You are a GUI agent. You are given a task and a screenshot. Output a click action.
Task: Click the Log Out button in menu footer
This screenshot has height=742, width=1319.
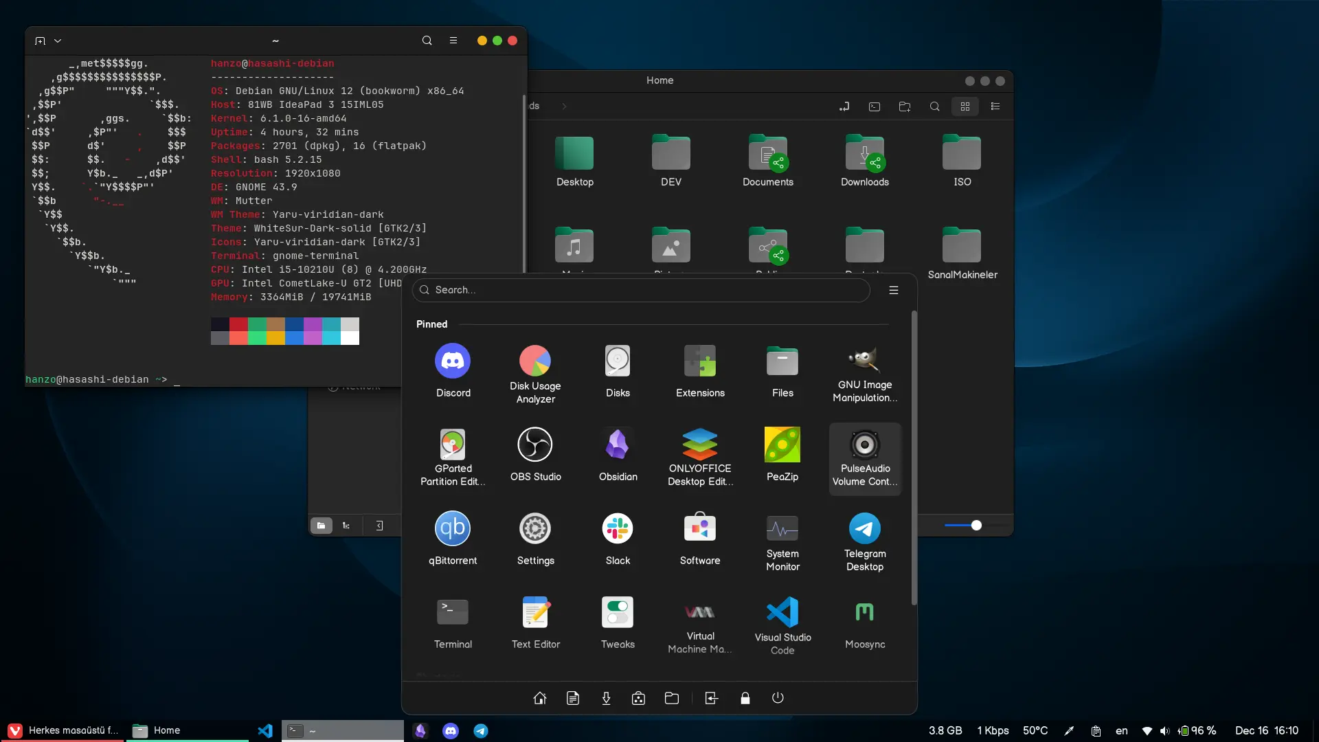pos(712,698)
